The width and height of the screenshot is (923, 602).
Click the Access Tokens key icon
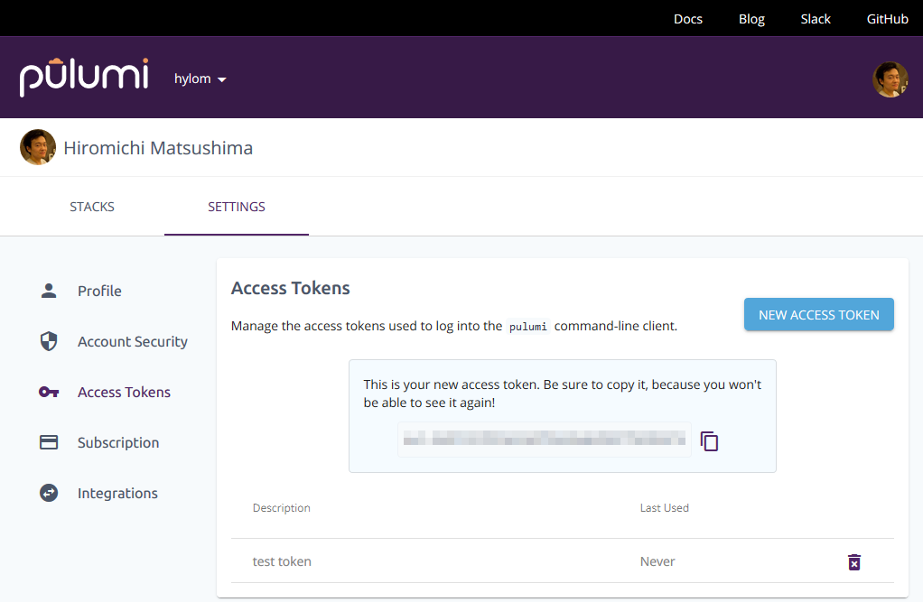pos(49,392)
